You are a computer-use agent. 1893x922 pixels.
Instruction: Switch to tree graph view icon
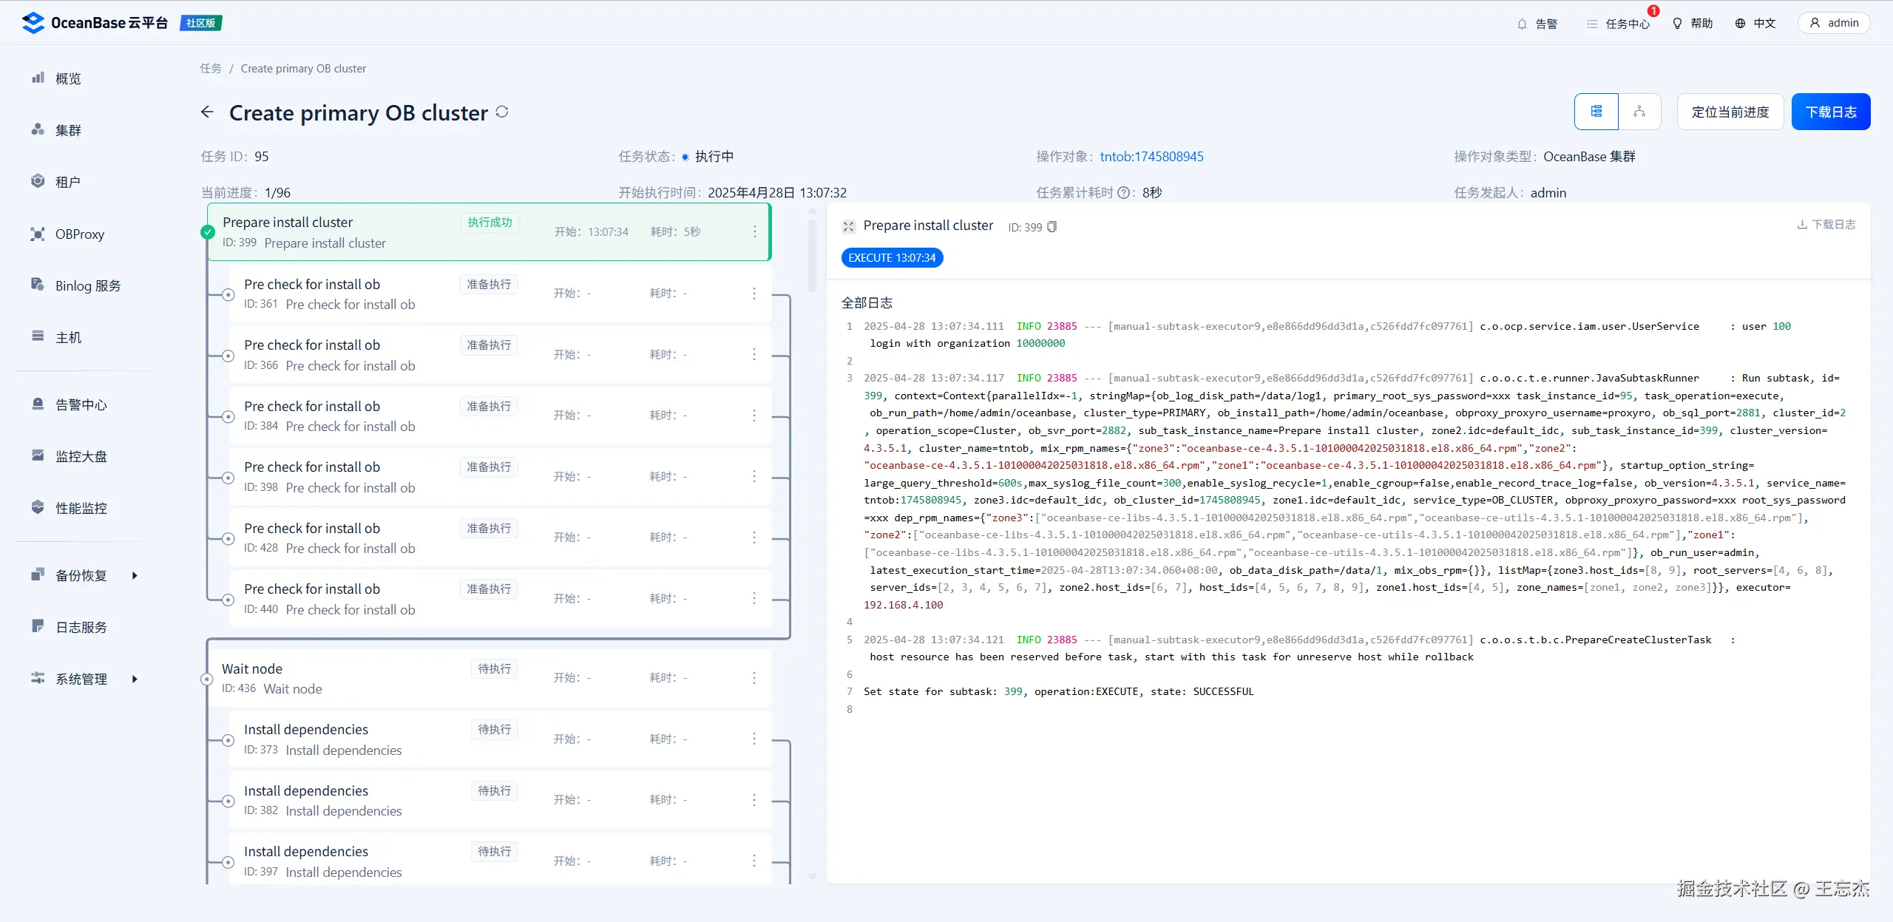tap(1639, 112)
